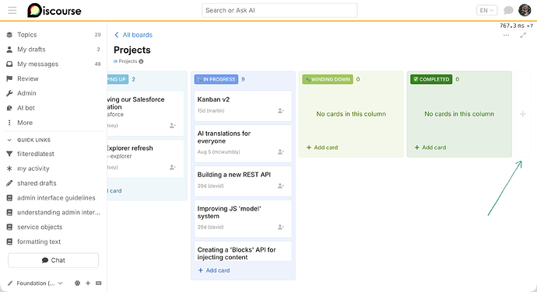Assign user on Kanban v2 card
537x292 pixels.
(281, 111)
